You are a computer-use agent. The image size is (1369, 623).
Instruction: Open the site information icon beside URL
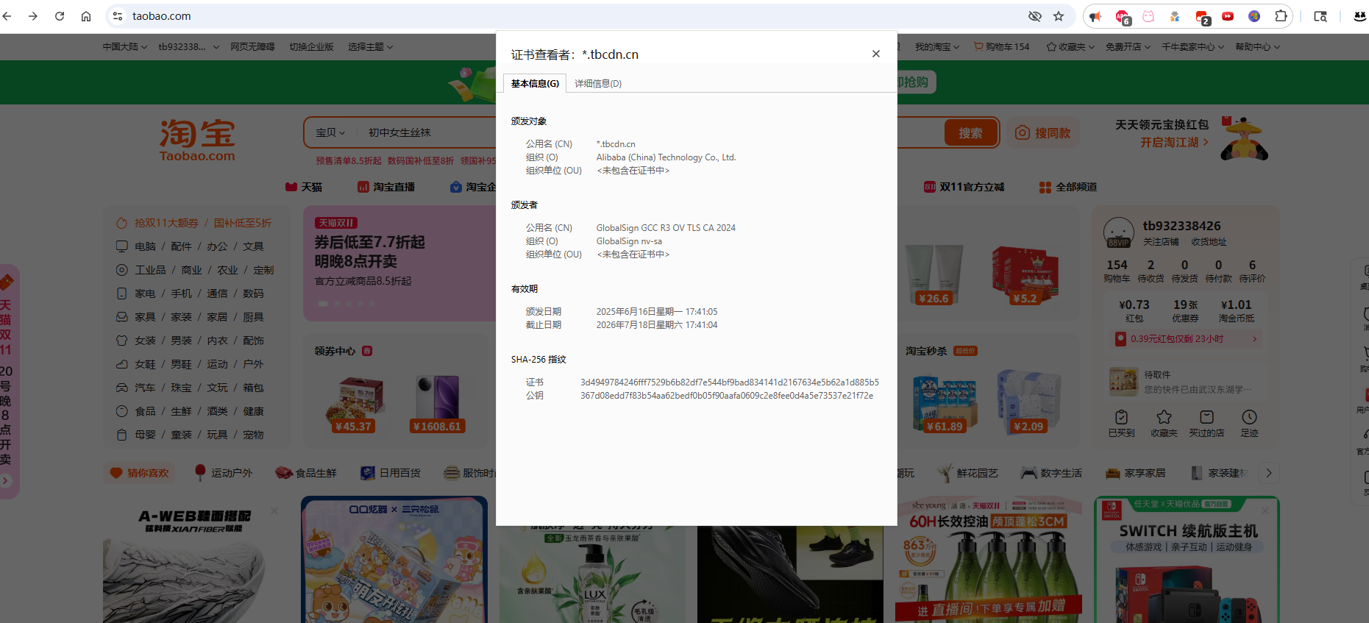[x=118, y=16]
